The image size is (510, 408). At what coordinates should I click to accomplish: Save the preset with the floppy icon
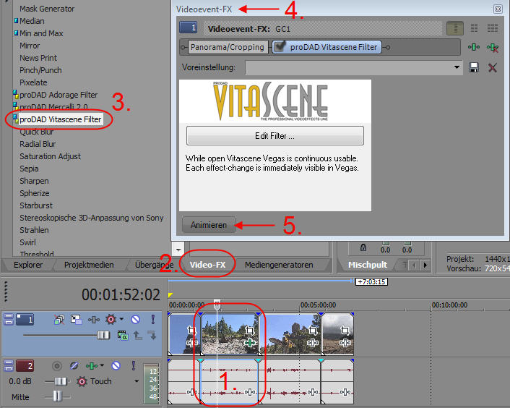point(474,67)
